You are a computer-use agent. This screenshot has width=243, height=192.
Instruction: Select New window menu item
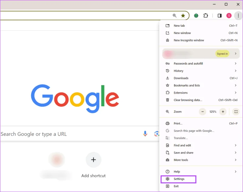[201, 33]
